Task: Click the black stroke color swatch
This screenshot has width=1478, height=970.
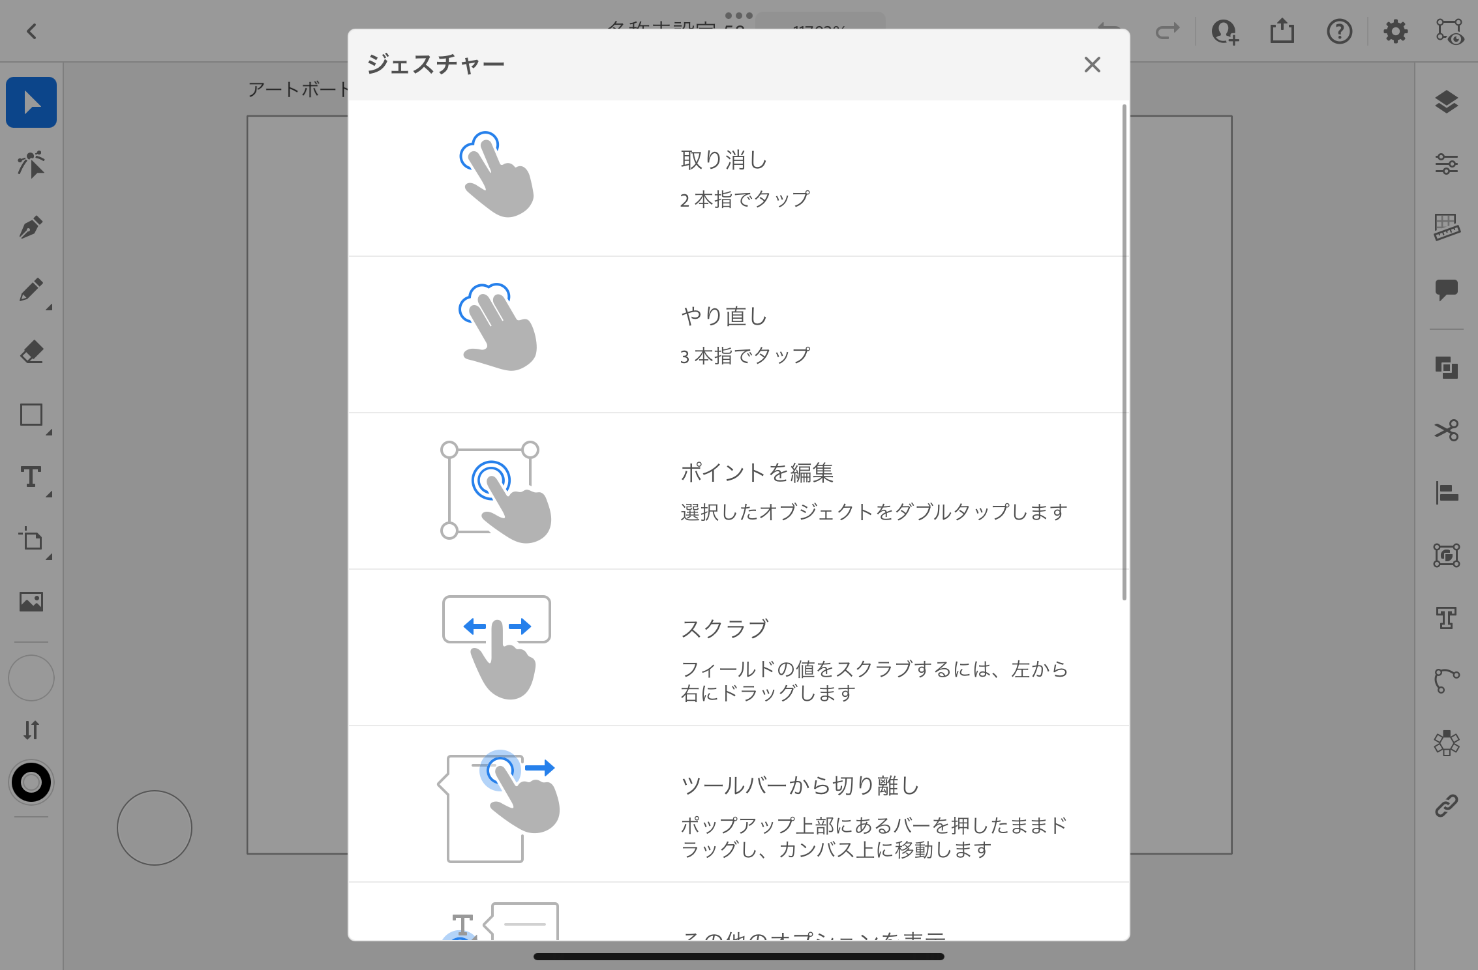Action: click(x=31, y=782)
